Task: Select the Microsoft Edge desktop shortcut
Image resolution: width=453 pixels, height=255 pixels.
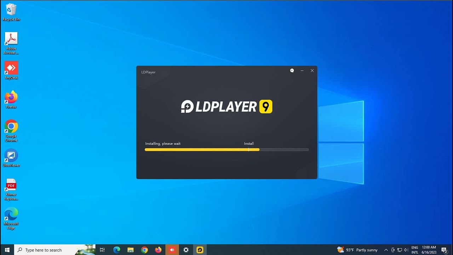Action: click(x=11, y=219)
